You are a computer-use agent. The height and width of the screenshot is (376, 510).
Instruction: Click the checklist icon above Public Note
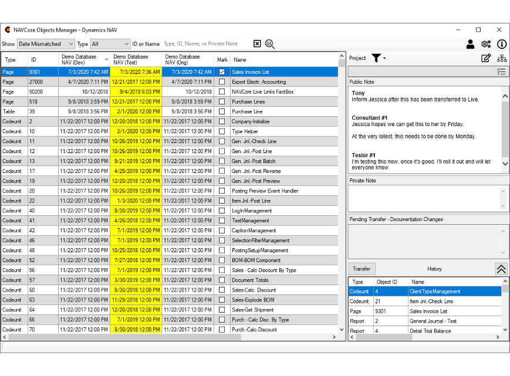(x=501, y=72)
